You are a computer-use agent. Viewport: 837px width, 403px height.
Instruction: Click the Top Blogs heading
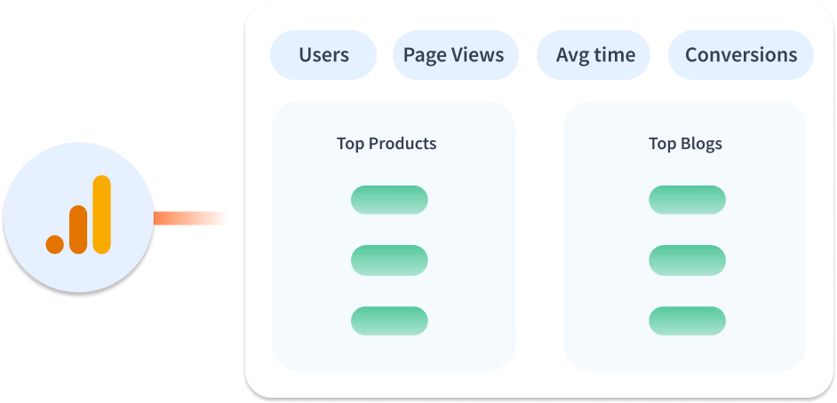(685, 144)
